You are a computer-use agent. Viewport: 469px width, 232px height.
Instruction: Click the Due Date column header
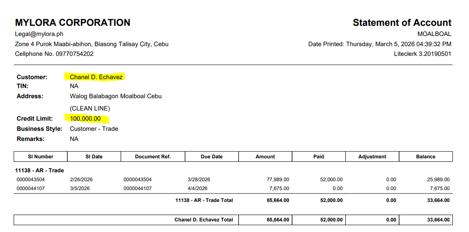point(212,157)
